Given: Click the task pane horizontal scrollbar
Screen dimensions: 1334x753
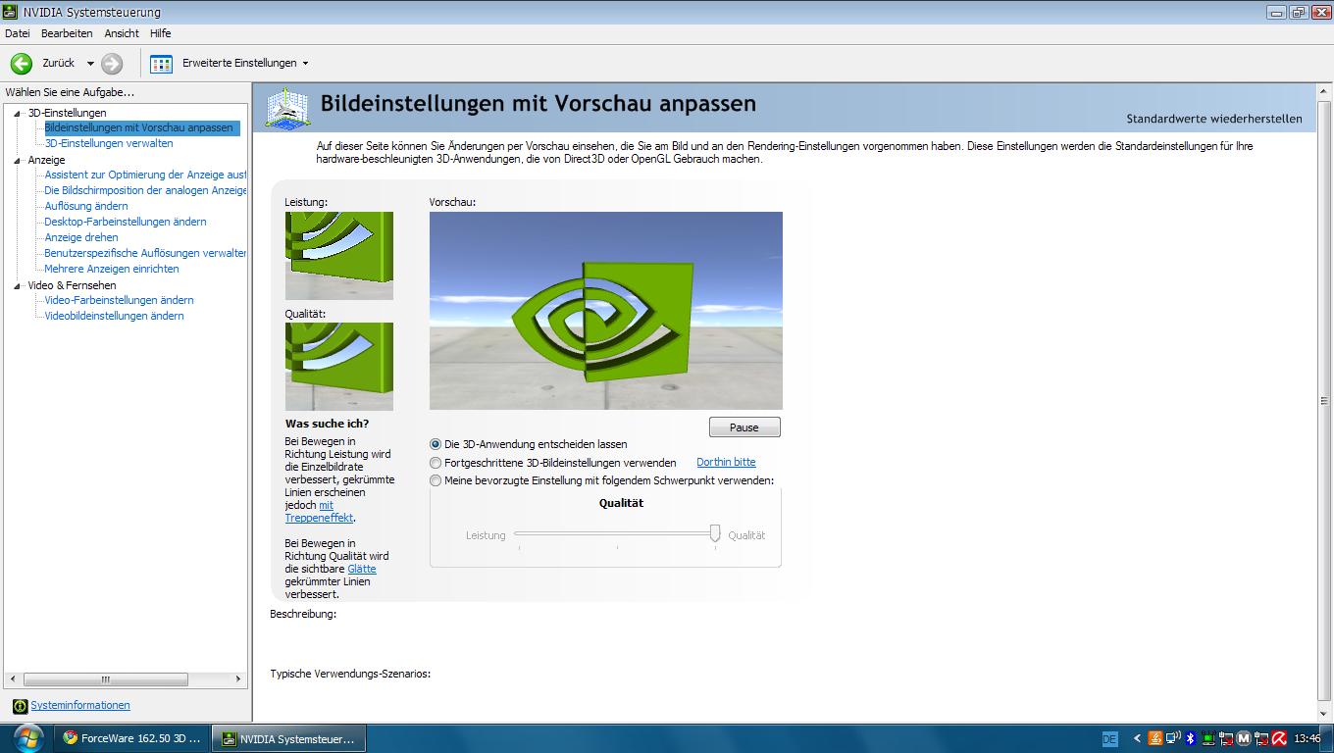Looking at the screenshot, I should [126, 678].
